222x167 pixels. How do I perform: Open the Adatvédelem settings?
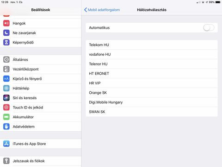pos(41,127)
